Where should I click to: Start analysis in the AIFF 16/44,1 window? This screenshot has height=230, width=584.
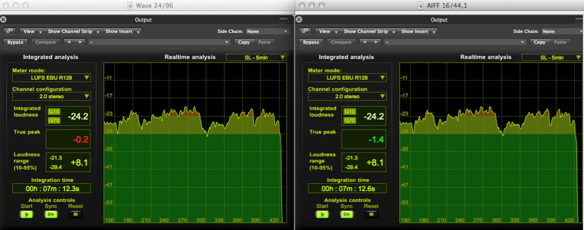pyautogui.click(x=322, y=214)
